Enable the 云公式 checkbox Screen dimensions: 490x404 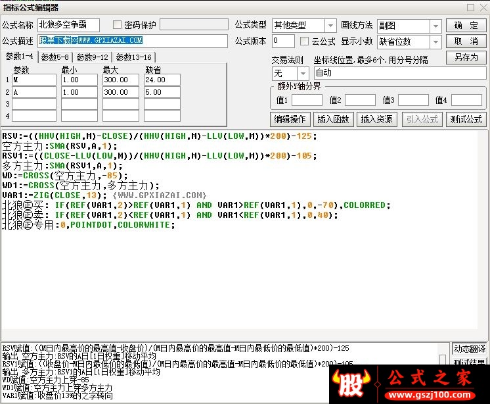pos(304,41)
